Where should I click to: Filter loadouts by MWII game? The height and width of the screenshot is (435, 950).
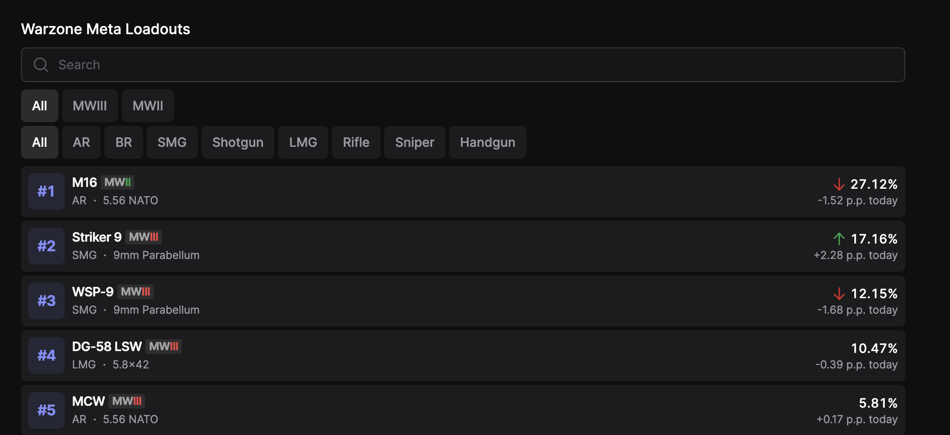click(x=148, y=106)
